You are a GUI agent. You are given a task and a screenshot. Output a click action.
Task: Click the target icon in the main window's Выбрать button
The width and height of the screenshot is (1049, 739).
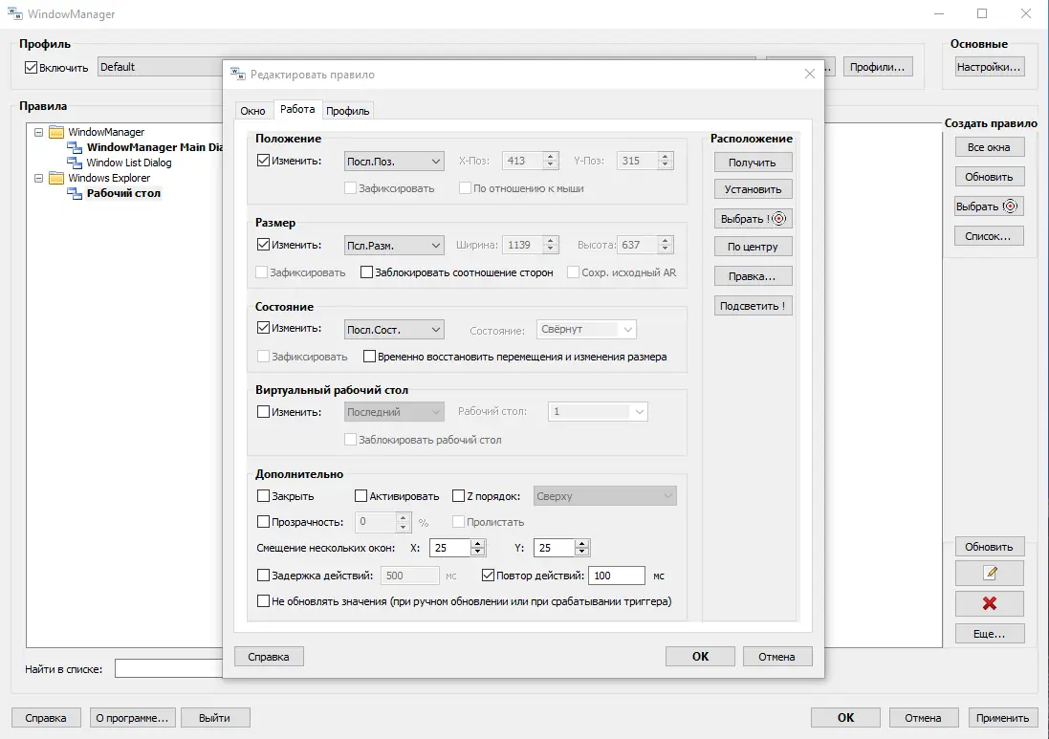click(1010, 206)
